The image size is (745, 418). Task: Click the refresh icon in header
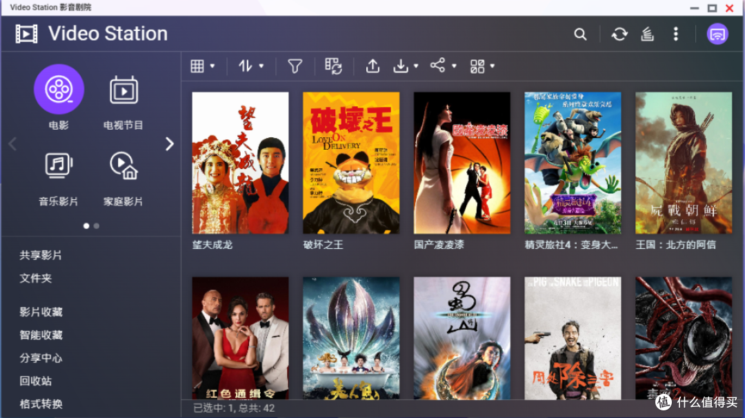(619, 34)
